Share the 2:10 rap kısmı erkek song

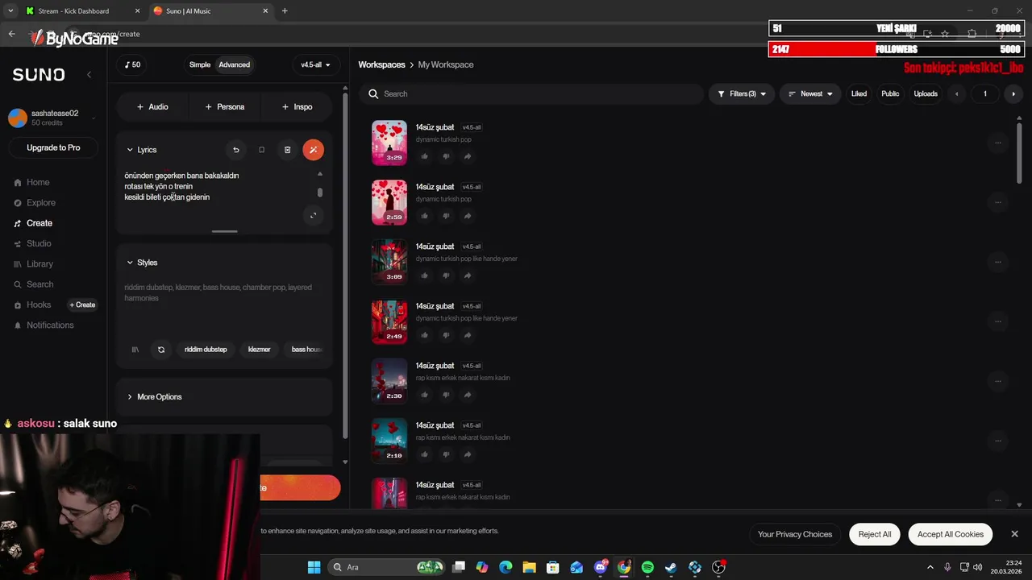(x=468, y=454)
